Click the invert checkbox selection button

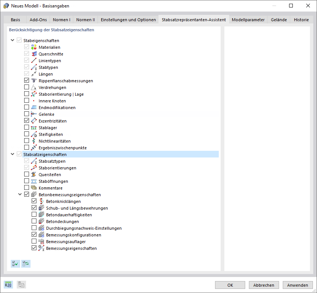26,264
